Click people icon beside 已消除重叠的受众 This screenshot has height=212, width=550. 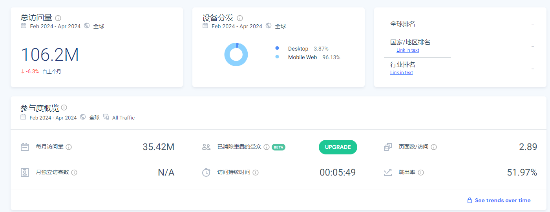tap(206, 147)
